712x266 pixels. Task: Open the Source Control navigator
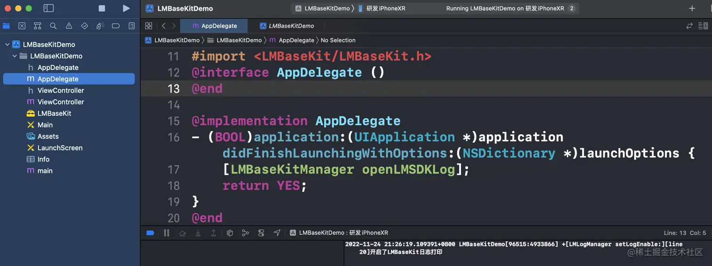point(22,26)
